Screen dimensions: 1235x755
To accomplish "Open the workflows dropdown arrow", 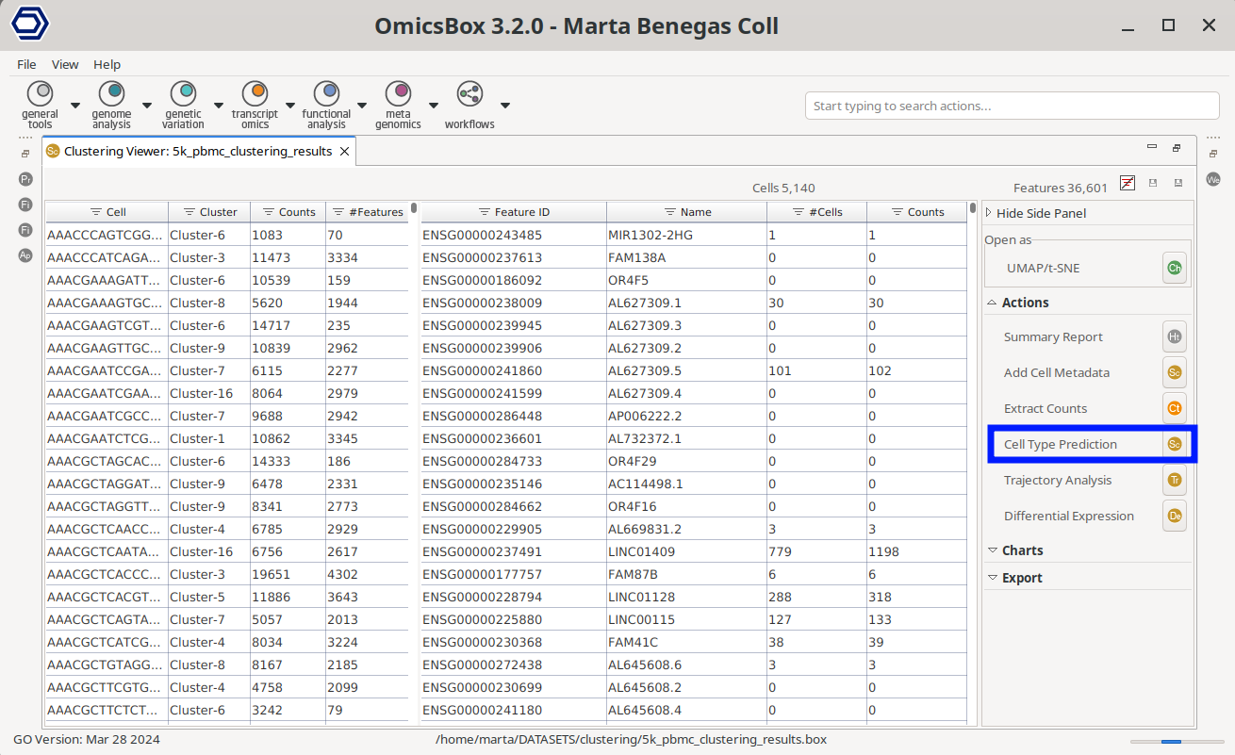I will [505, 105].
